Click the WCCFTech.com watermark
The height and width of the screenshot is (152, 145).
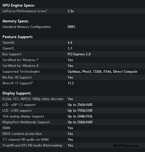coord(126,146)
